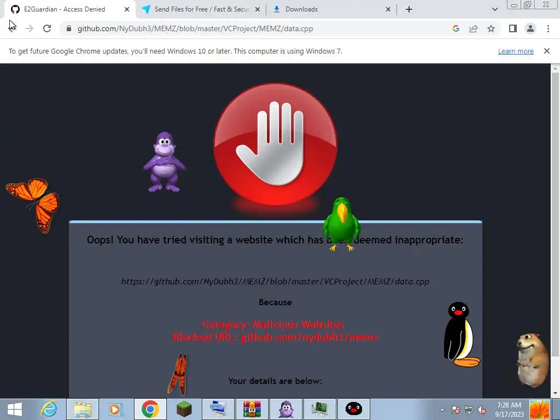Image resolution: width=560 pixels, height=420 pixels.
Task: Click the blocked data.cpp URL text
Action: 275,282
